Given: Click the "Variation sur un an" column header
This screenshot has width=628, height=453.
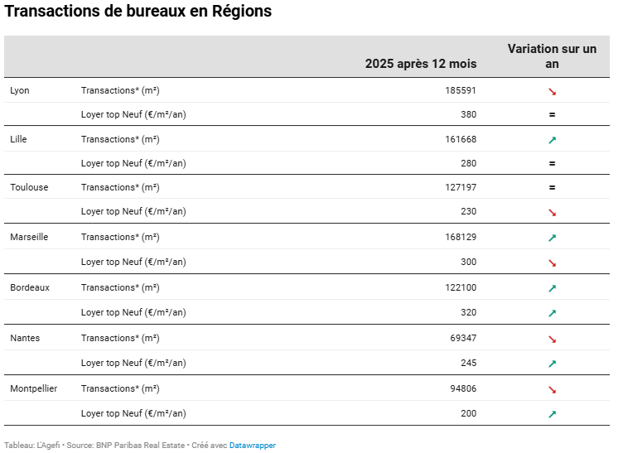Looking at the screenshot, I should coord(552,56).
